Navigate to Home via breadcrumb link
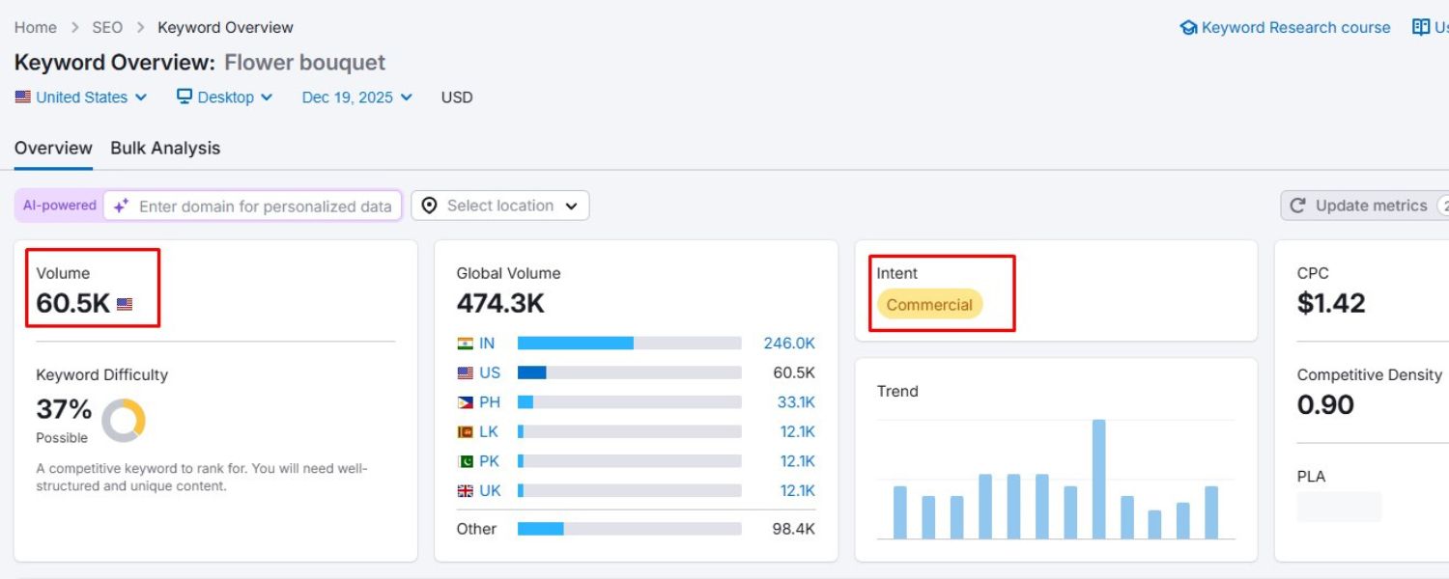 tap(35, 27)
